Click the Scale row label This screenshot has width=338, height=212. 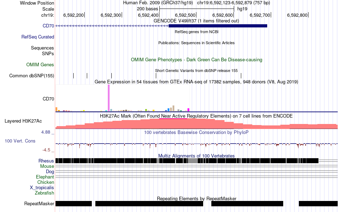point(48,9)
